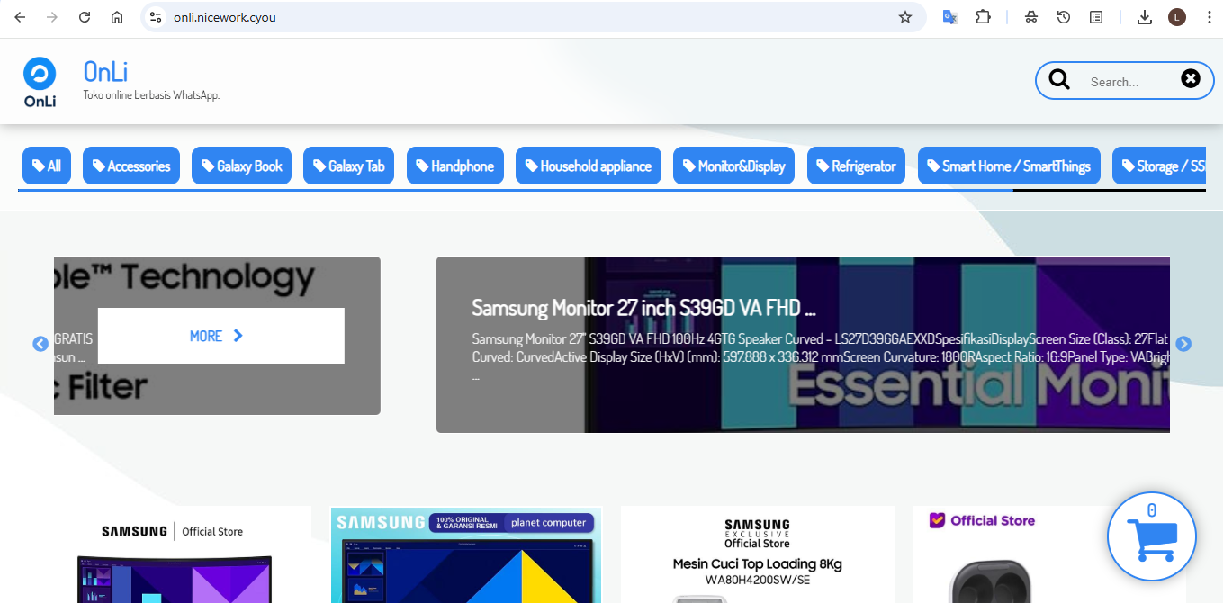The height and width of the screenshot is (603, 1223).
Task: Select the Accessories category
Action: tap(131, 166)
